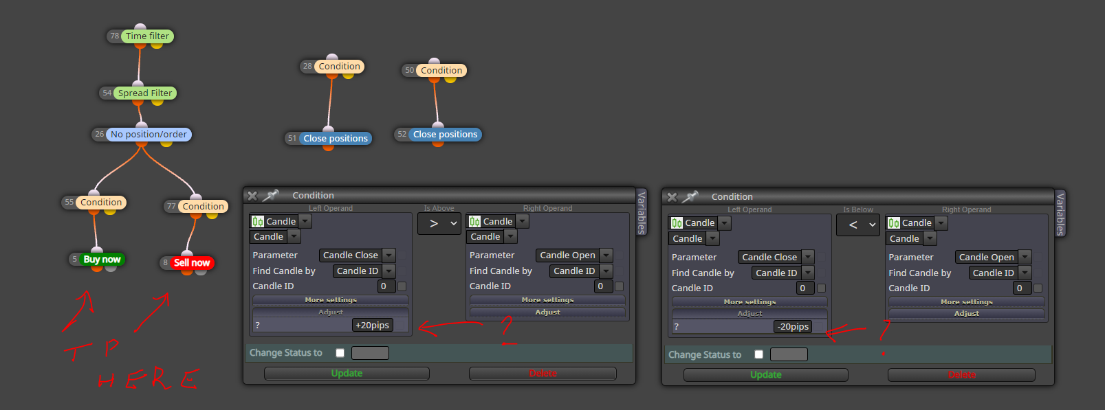The height and width of the screenshot is (410, 1105).
Task: Click the ? beside -20pips adjust value
Action: click(x=677, y=327)
